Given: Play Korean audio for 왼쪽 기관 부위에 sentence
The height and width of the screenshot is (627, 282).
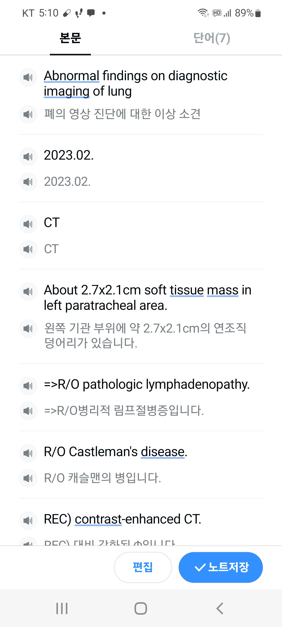Looking at the screenshot, I should click(28, 329).
